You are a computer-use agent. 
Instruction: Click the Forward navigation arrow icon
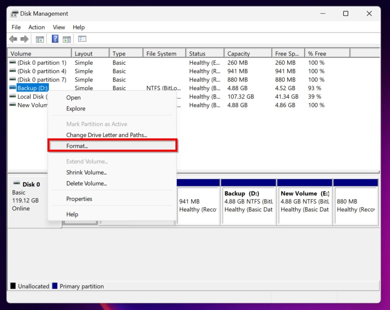click(x=24, y=39)
